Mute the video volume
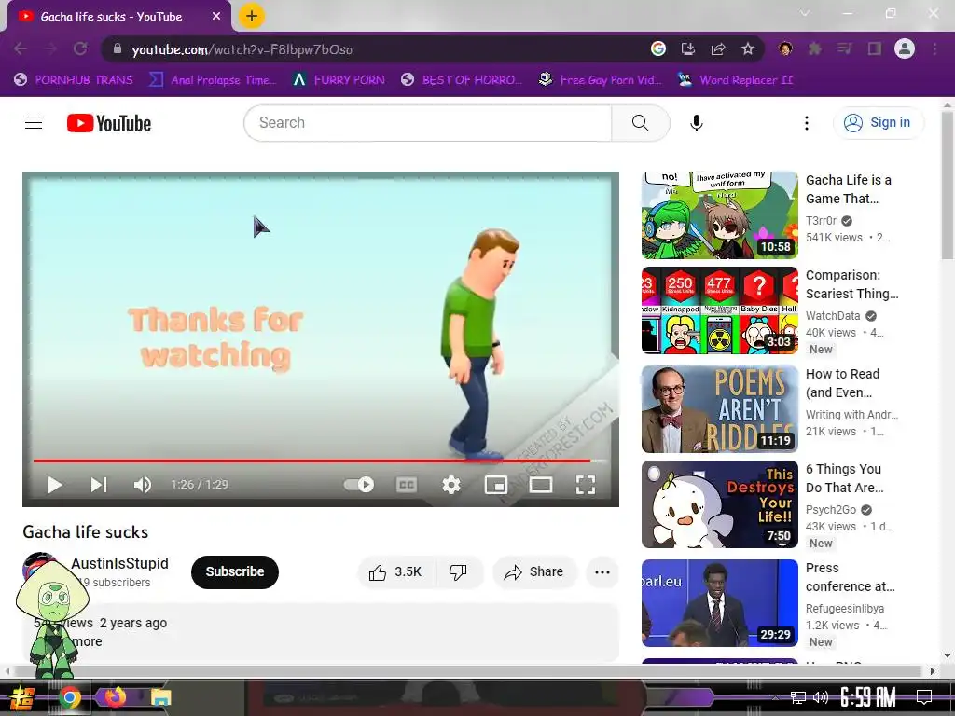The image size is (955, 716). pos(143,485)
